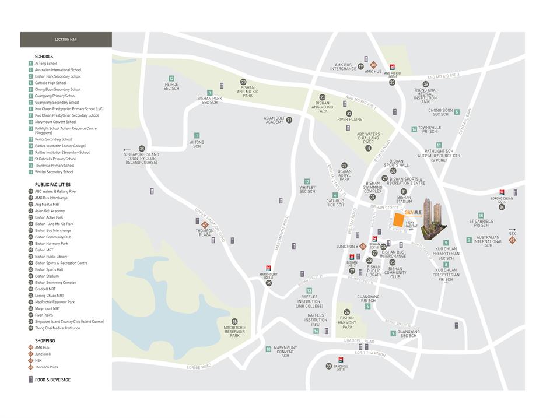Click the Ai Tong School marker 1 on the map
This screenshot has height=418, width=550.
point(197,135)
